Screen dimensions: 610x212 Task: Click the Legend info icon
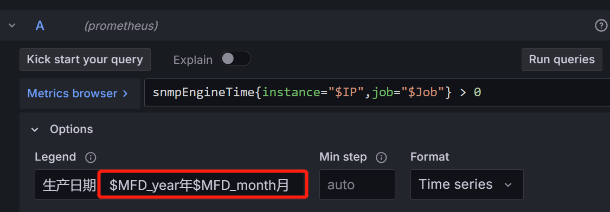[x=91, y=157]
